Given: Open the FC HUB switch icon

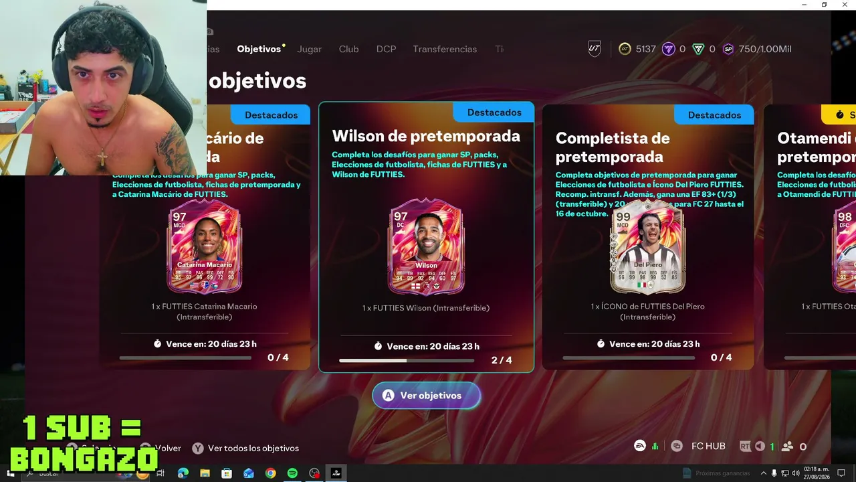Looking at the screenshot, I should click(677, 447).
